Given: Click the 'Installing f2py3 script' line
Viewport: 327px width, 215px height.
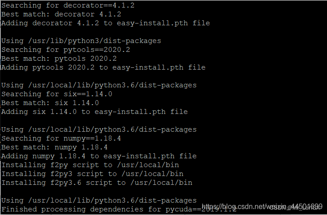Looking at the screenshot, I should pos(92,174).
